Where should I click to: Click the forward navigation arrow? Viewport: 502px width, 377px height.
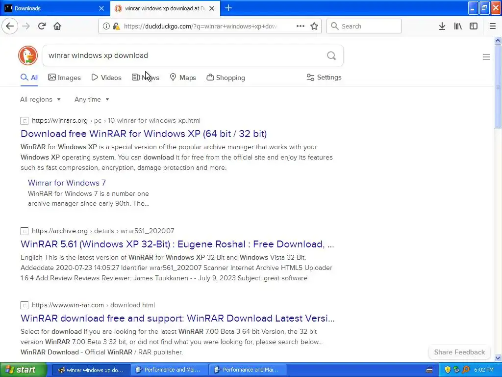coord(26,26)
